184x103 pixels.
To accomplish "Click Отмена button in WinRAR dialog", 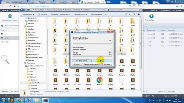I will click(77, 64).
